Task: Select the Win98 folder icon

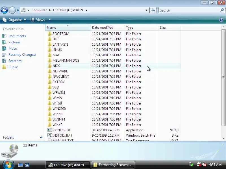Action: (x=49, y=103)
